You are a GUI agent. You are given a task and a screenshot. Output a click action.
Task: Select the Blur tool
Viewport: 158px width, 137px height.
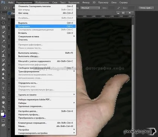(x=3, y=74)
